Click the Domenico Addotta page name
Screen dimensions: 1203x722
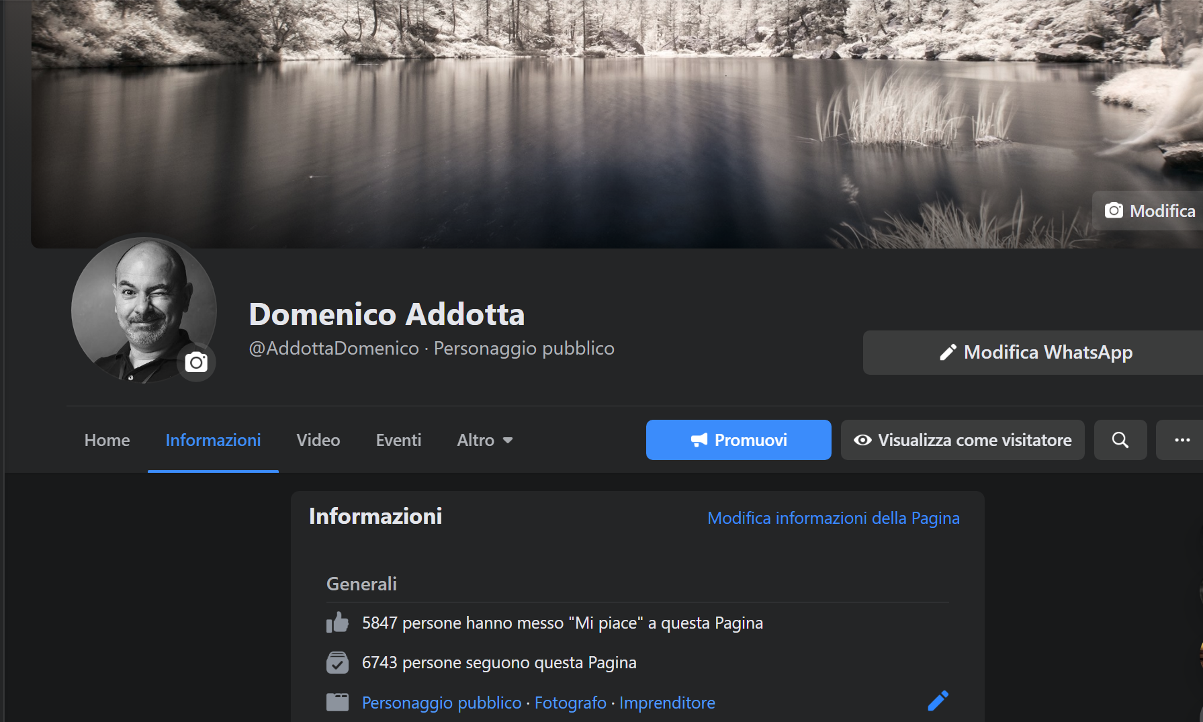[387, 314]
